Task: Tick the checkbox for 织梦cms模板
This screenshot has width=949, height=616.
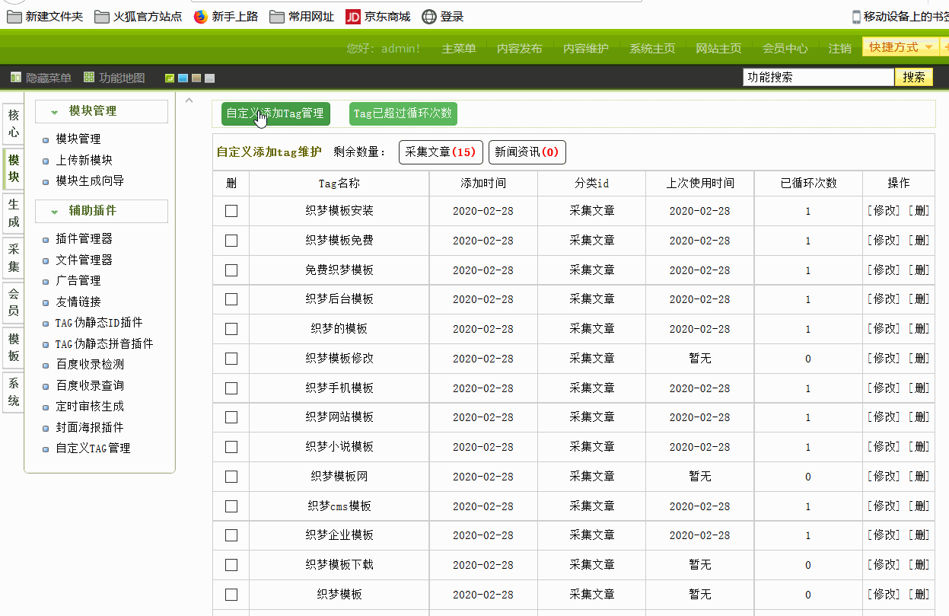Action: click(x=231, y=506)
